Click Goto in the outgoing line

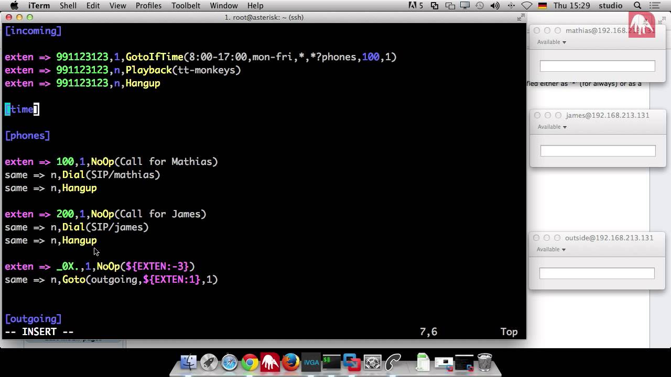tap(74, 280)
